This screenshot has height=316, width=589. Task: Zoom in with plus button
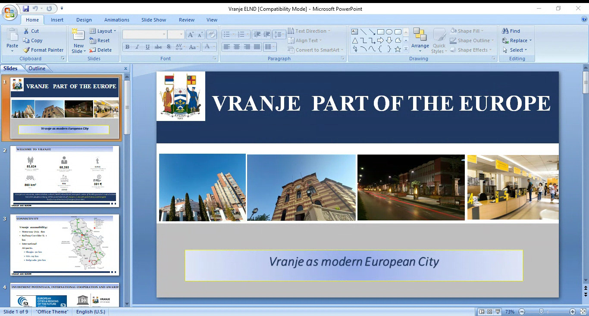click(x=573, y=312)
